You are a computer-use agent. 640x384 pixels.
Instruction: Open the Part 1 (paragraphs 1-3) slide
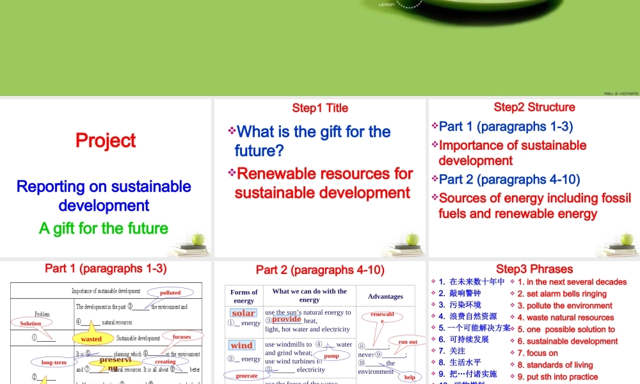(x=106, y=323)
